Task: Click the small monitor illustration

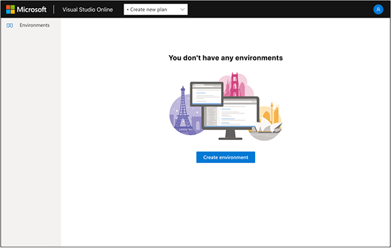Action: [x=207, y=94]
